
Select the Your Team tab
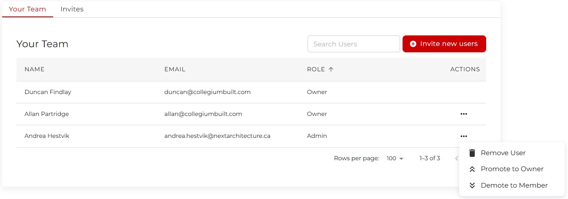pos(27,9)
